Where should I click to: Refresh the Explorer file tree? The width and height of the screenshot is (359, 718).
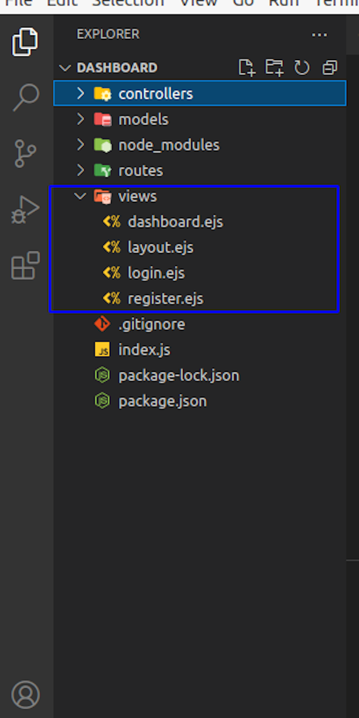click(x=302, y=67)
